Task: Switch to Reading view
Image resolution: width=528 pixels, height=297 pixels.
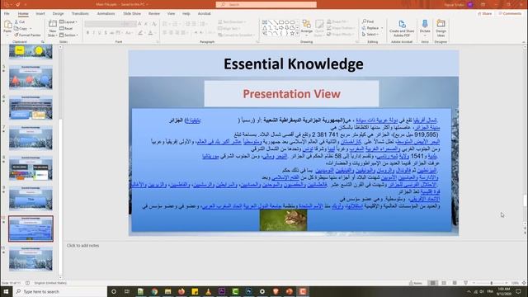Action: (x=455, y=283)
